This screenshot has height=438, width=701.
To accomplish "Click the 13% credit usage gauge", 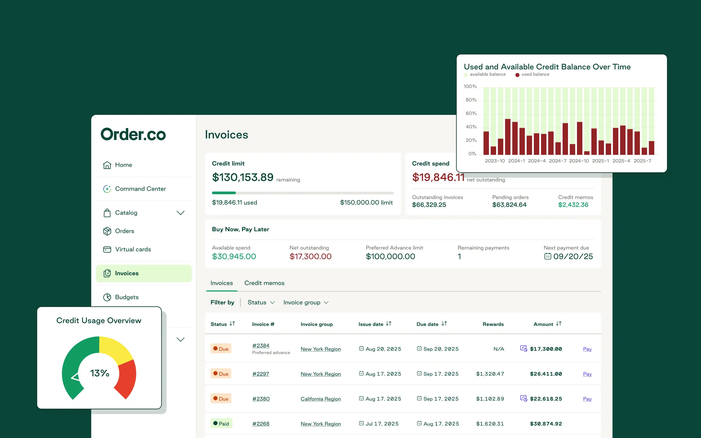I will point(99,372).
